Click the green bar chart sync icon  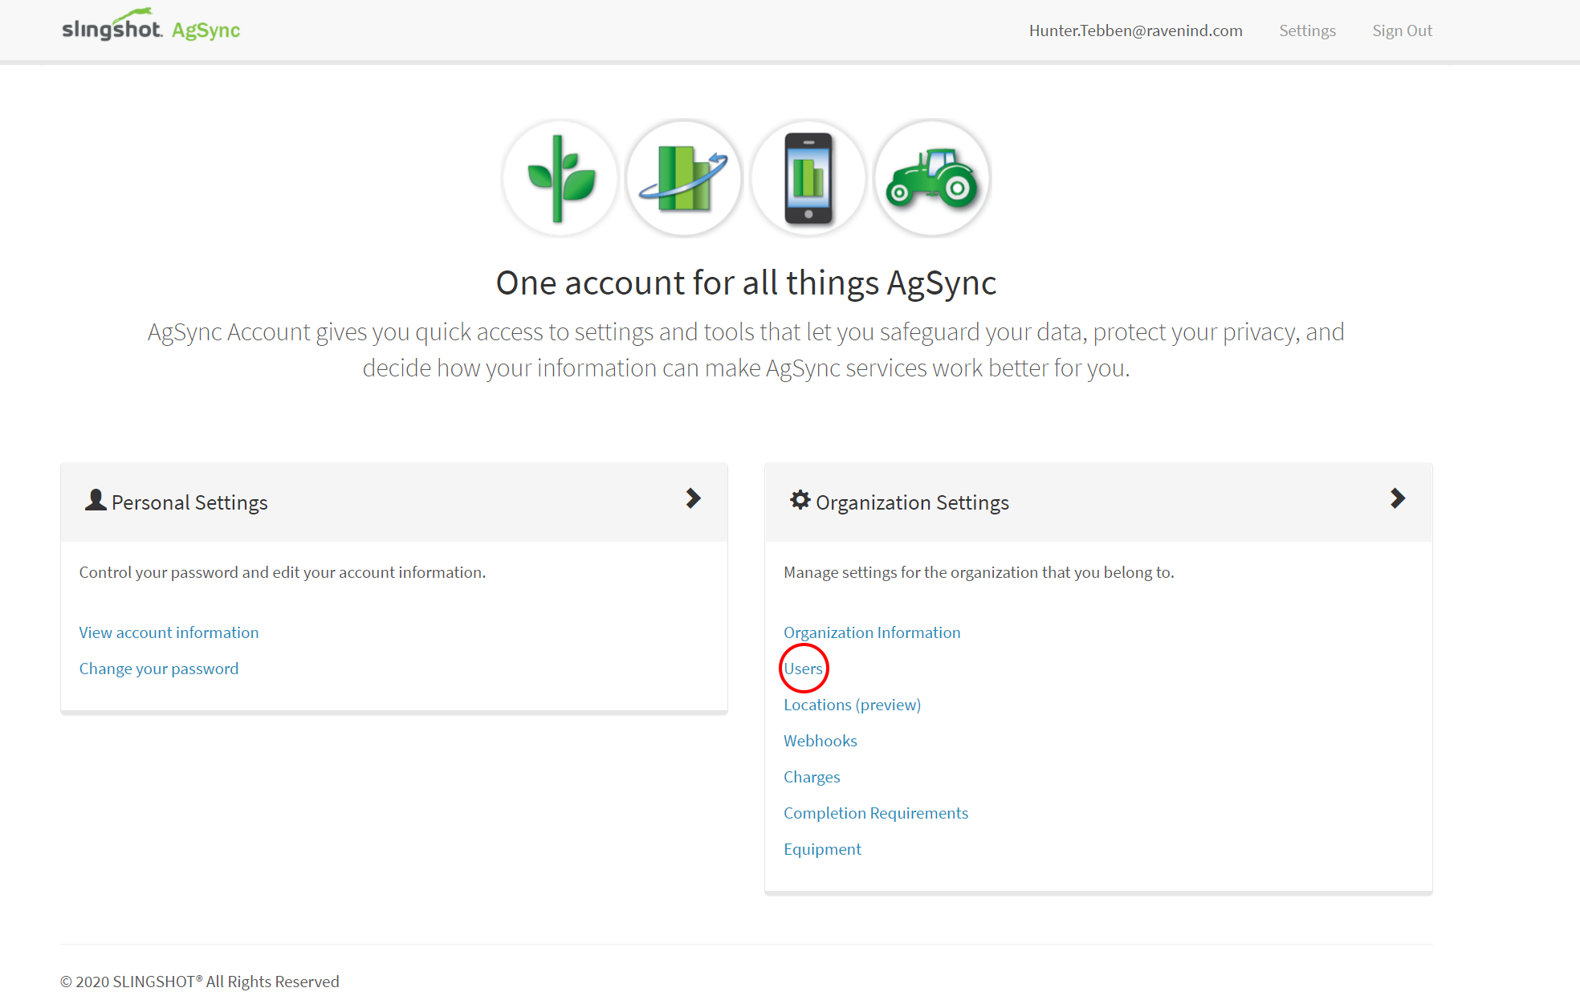pos(684,178)
